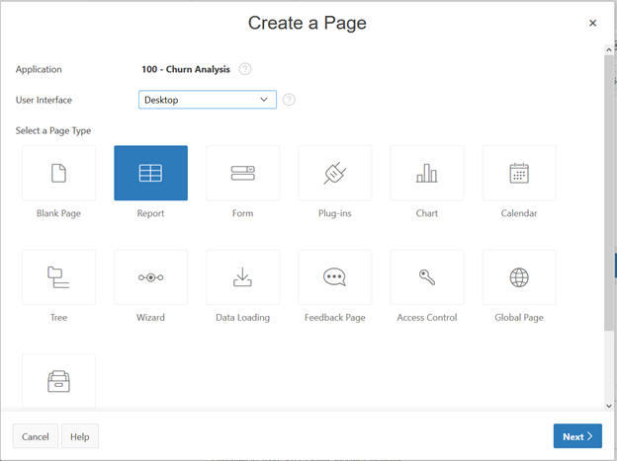Click the Tree label text
The width and height of the screenshot is (617, 461).
click(x=58, y=318)
